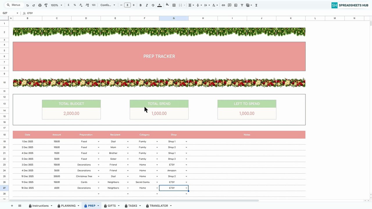Open text rotation options

215,5
